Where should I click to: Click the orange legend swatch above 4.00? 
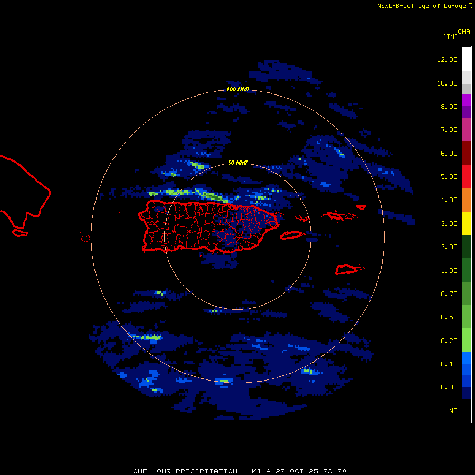click(x=466, y=199)
